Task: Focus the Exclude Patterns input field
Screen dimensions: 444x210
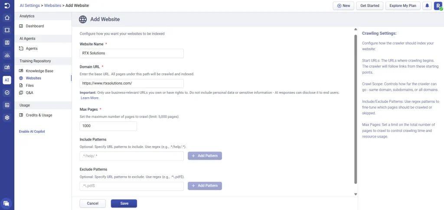Action: coord(132,186)
